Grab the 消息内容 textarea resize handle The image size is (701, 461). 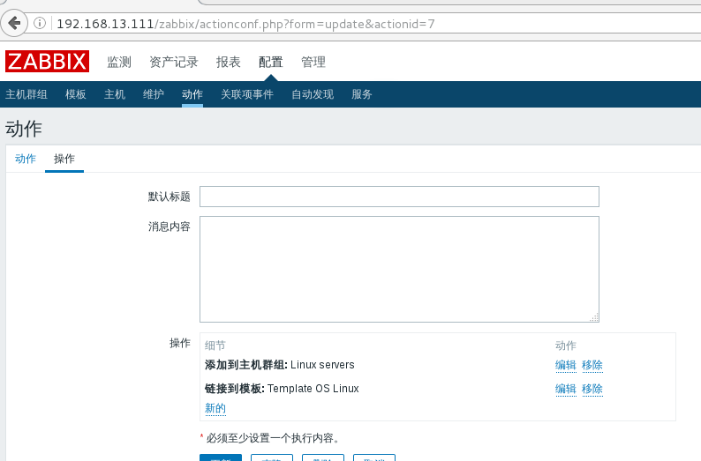594,317
